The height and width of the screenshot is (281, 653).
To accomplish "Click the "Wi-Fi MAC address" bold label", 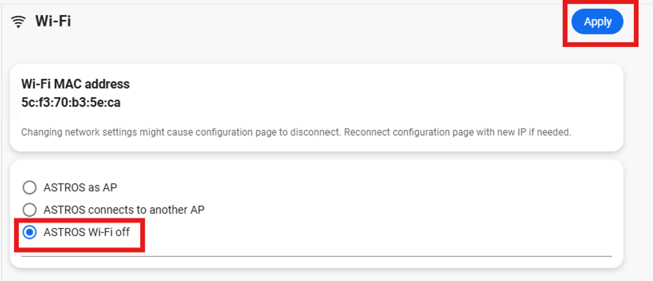I will click(75, 84).
